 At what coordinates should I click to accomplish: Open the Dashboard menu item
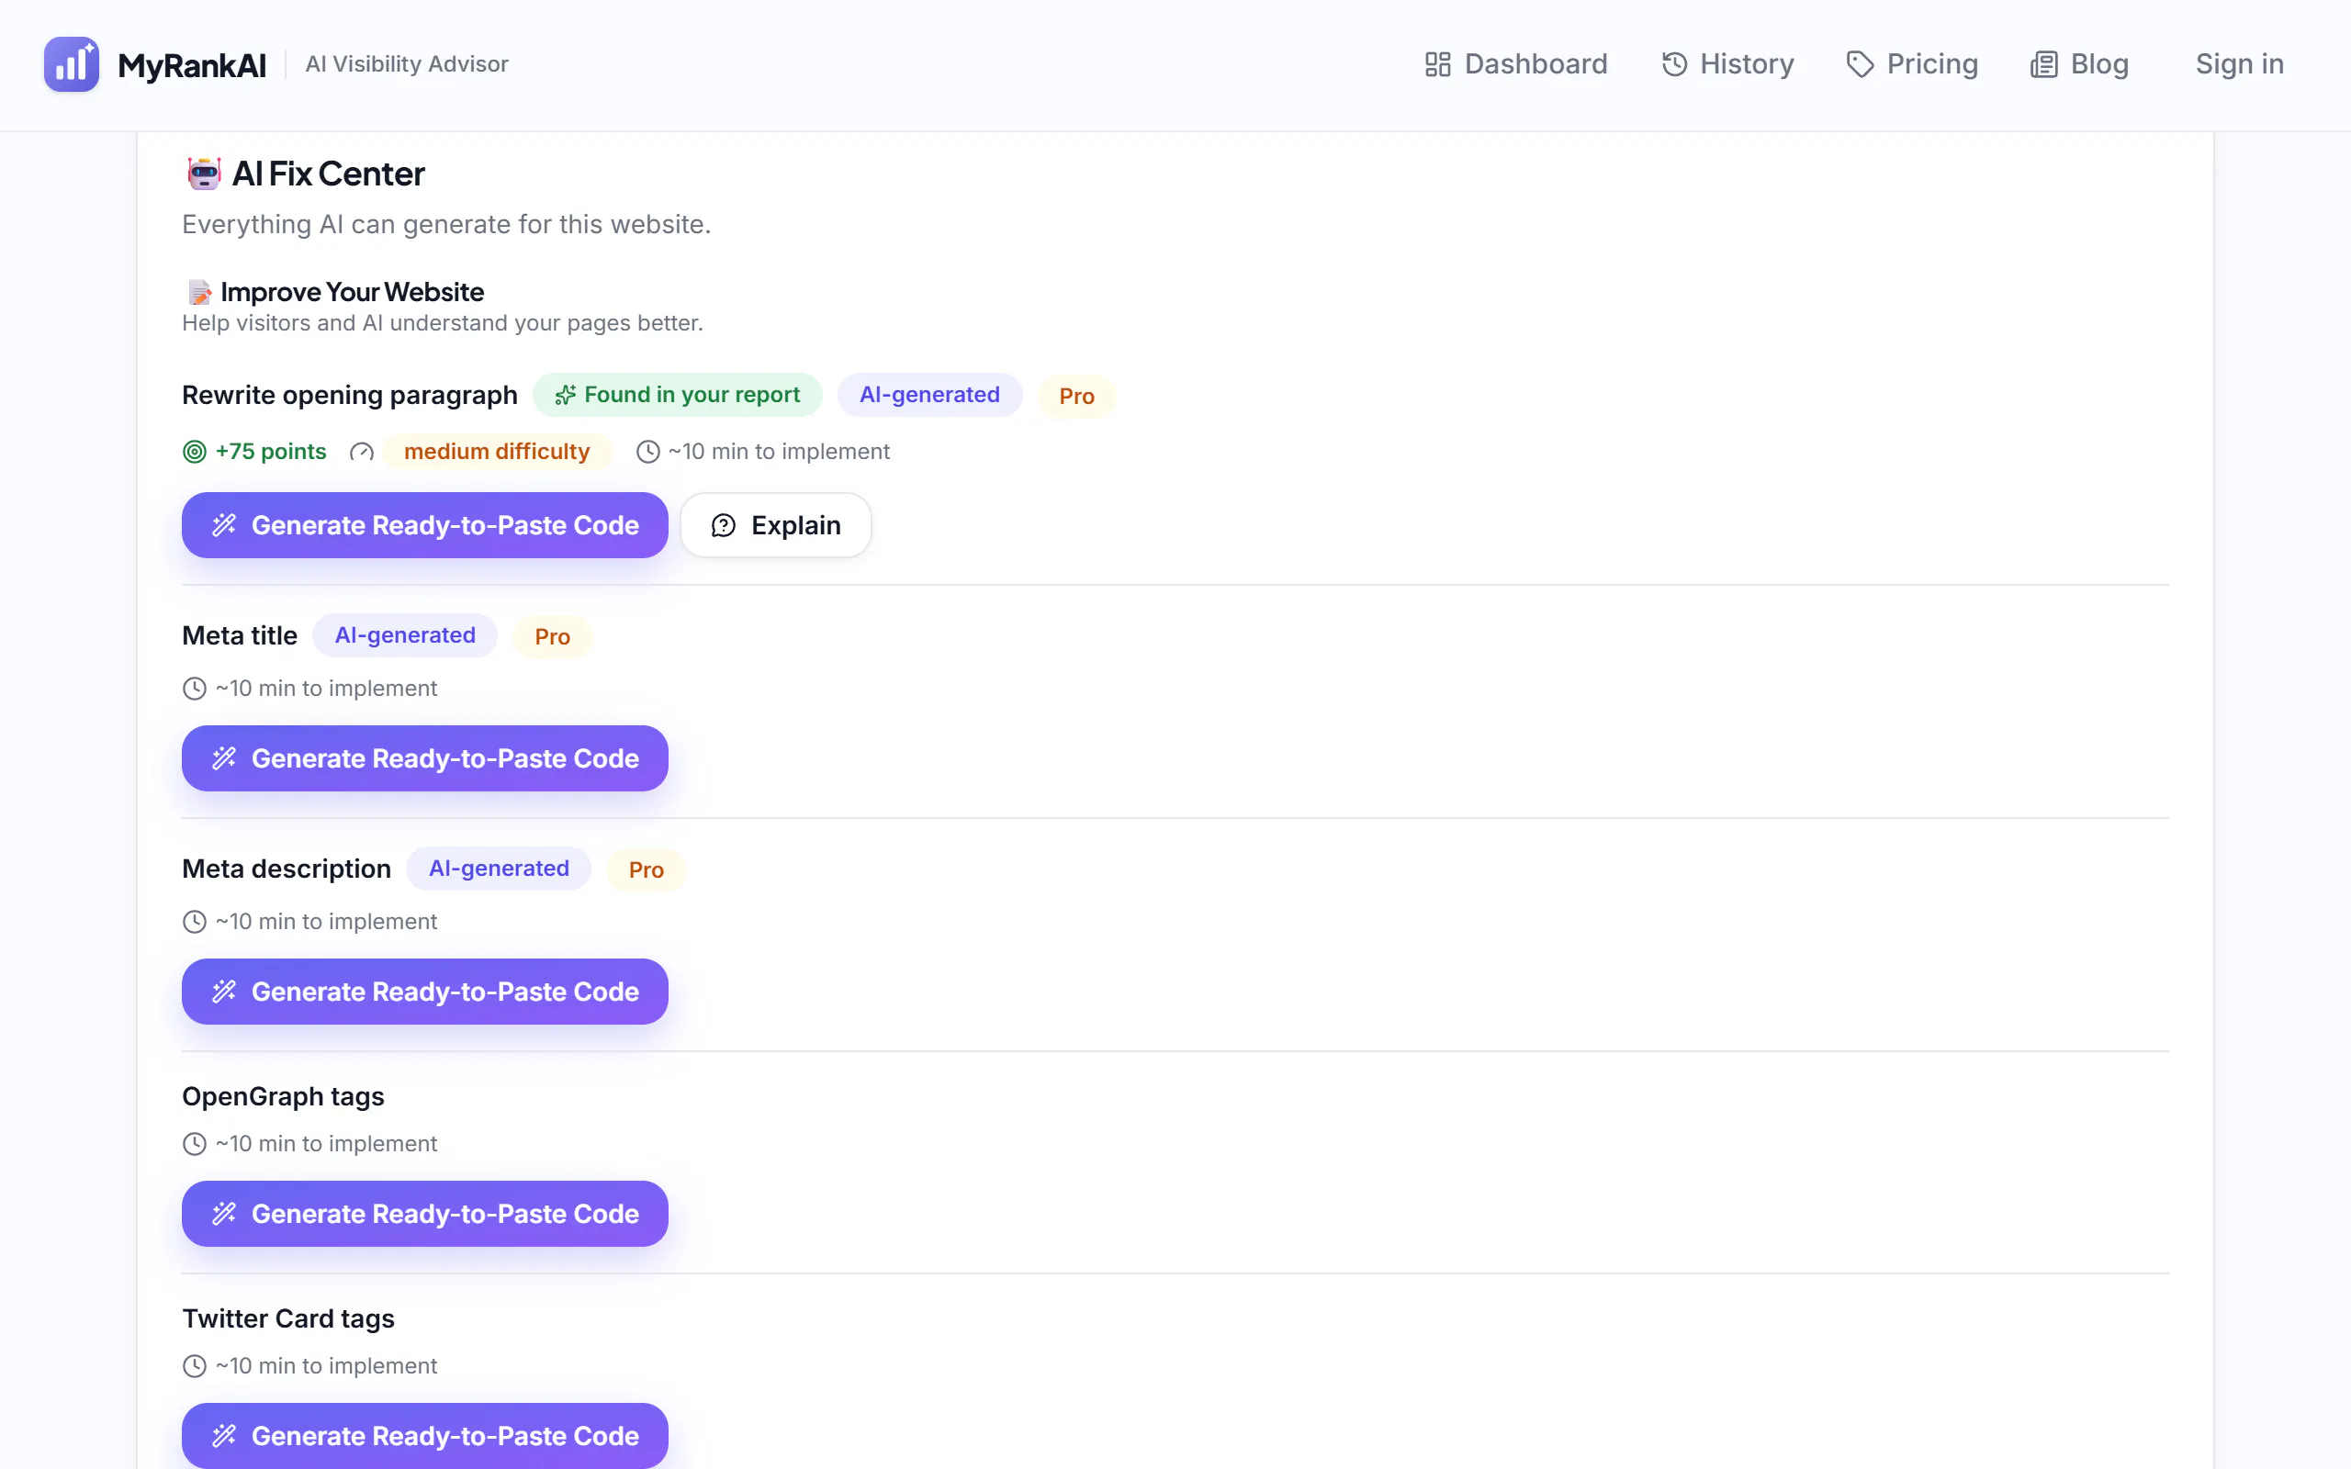coord(1515,64)
